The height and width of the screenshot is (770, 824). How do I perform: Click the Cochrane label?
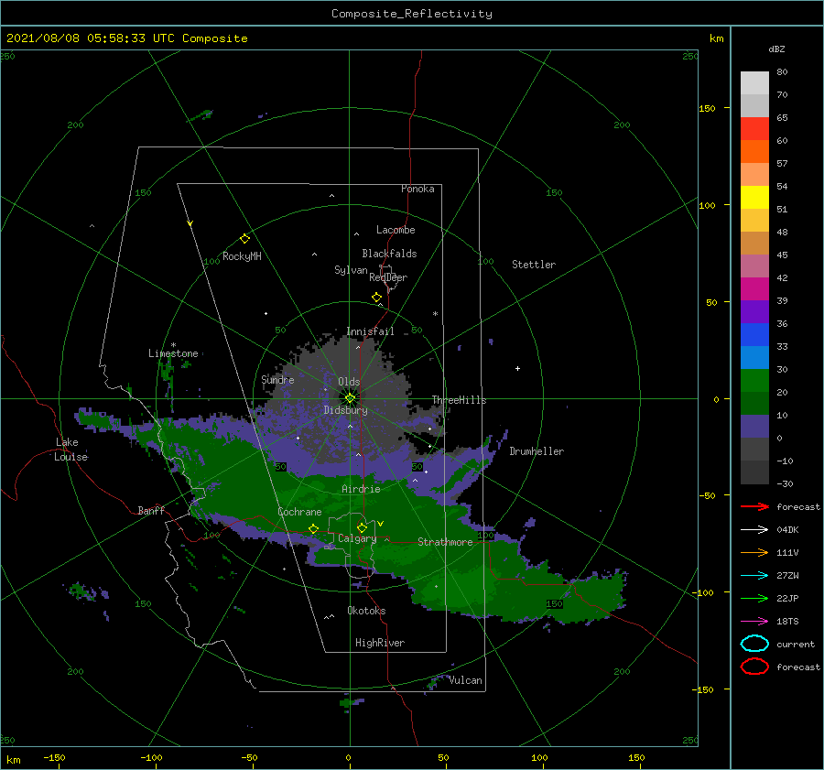click(x=299, y=512)
